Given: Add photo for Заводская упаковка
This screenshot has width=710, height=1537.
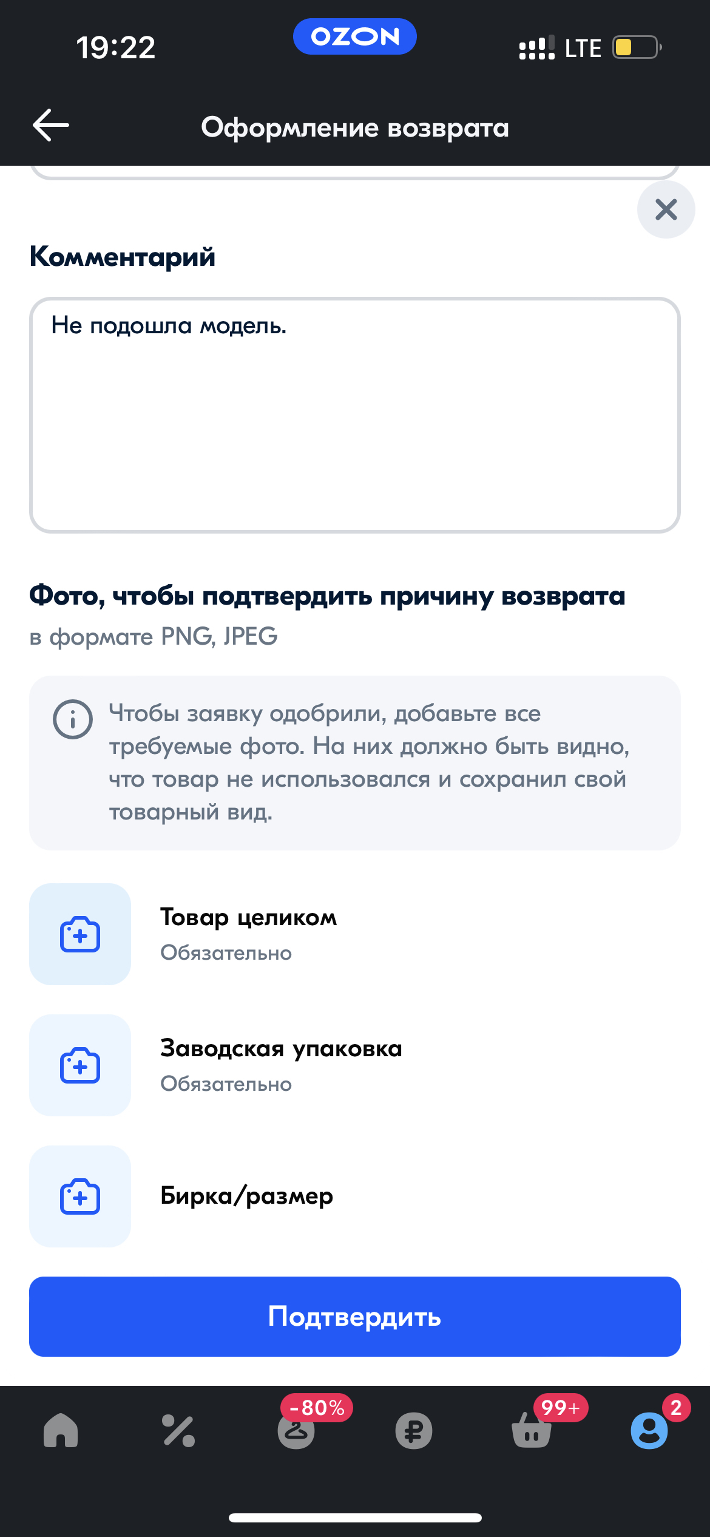Looking at the screenshot, I should tap(80, 1065).
